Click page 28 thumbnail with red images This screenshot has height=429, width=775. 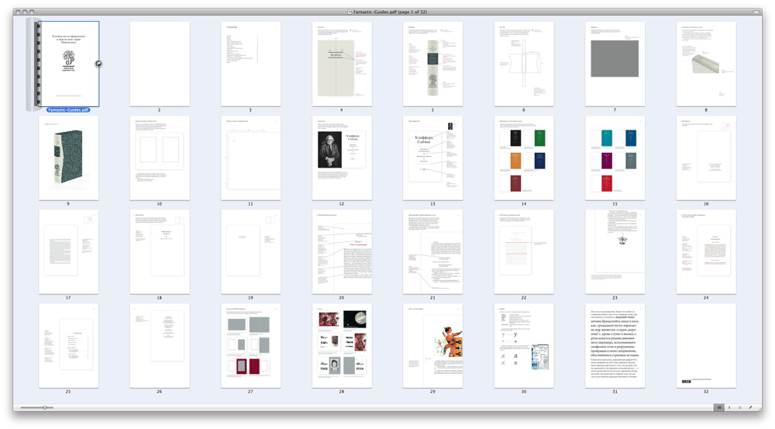click(342, 345)
